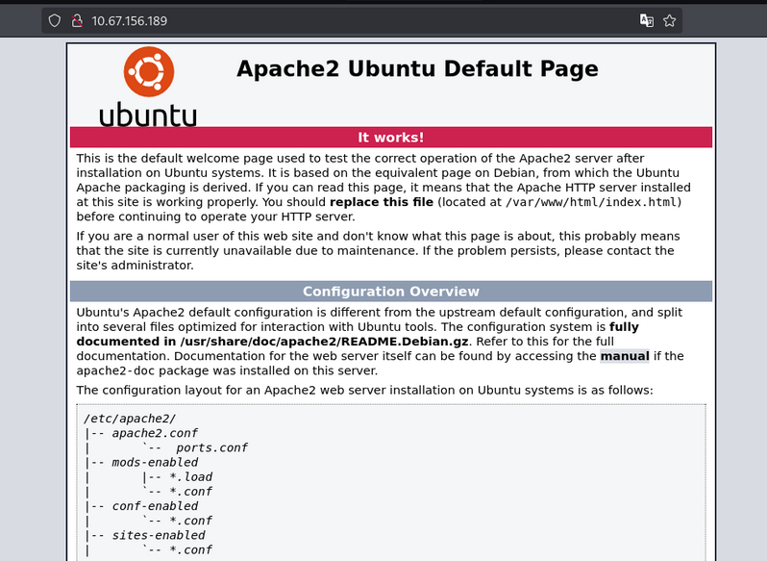Click the orange Ubuntu circle logo
Image resolution: width=767 pixels, height=561 pixels.
point(148,72)
